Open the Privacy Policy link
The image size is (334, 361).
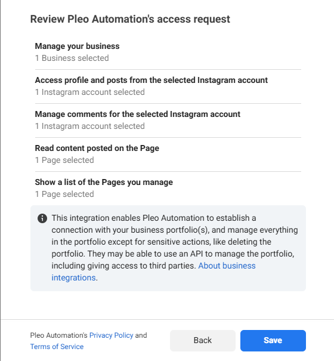click(111, 335)
